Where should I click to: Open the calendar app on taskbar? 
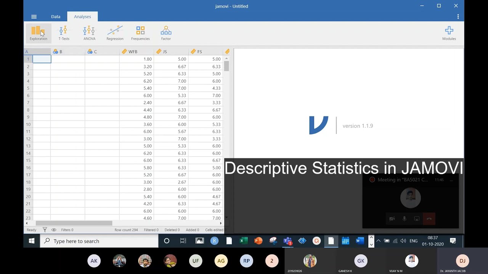pos(345,241)
